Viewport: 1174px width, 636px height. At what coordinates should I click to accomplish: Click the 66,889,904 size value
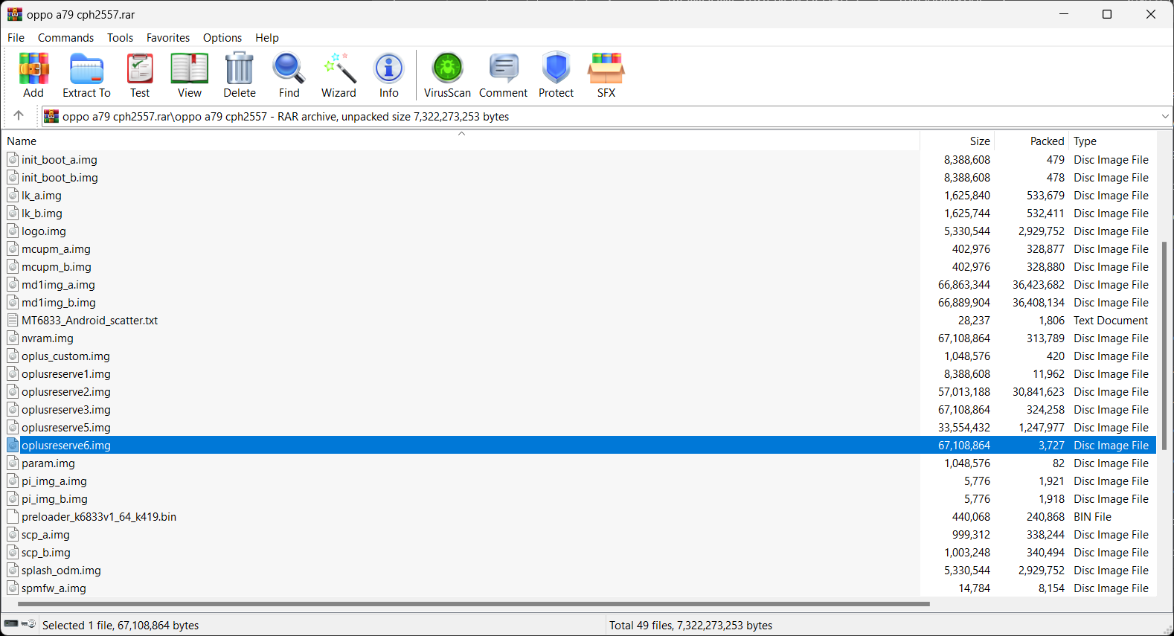point(964,302)
